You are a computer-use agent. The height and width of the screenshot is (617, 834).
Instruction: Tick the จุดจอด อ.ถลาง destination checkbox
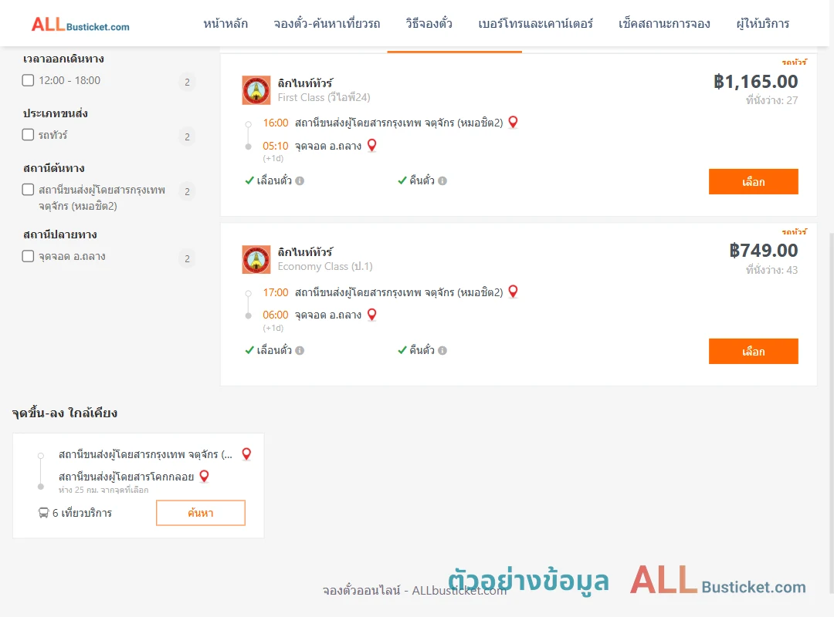click(x=29, y=256)
